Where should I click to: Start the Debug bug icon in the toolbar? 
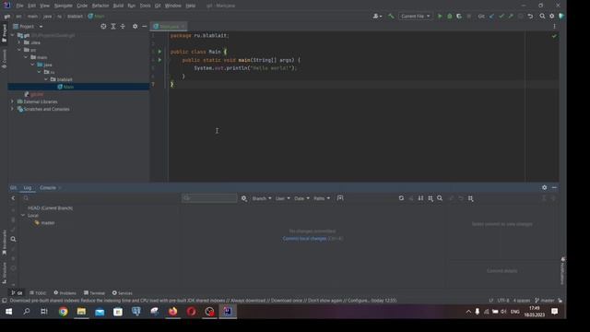click(449, 17)
